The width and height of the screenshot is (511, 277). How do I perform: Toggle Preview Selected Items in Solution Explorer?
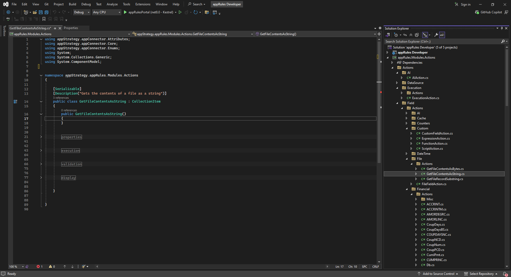pyautogui.click(x=442, y=35)
